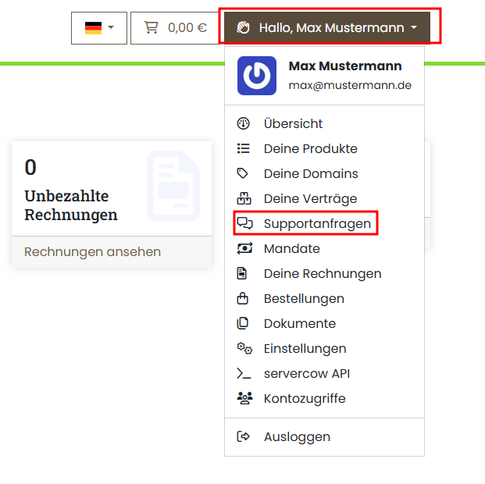The width and height of the screenshot is (485, 484).
Task: Click the faded invoice icon in Unbezahlte Rechnungen card
Action: click(x=173, y=186)
